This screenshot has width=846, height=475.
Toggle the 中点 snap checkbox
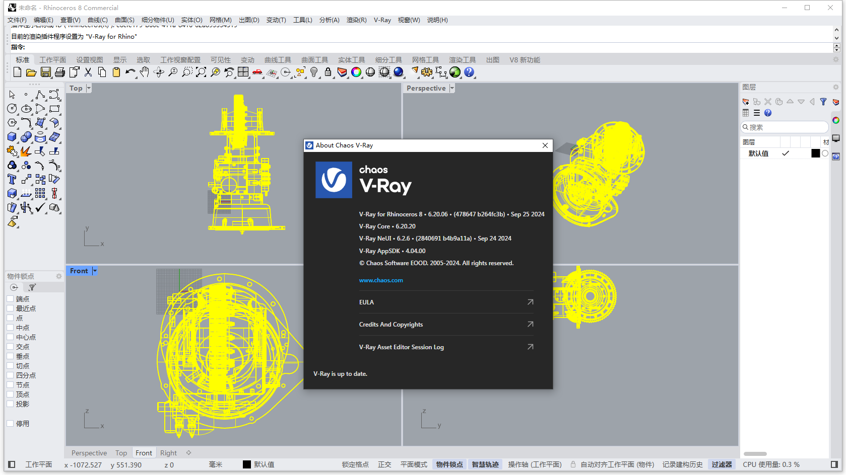[10, 328]
